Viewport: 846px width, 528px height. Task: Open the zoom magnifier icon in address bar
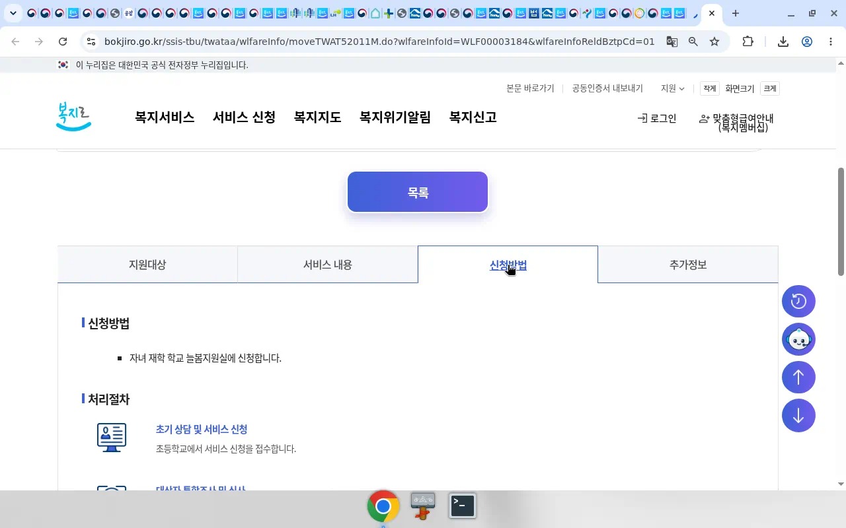pyautogui.click(x=693, y=42)
